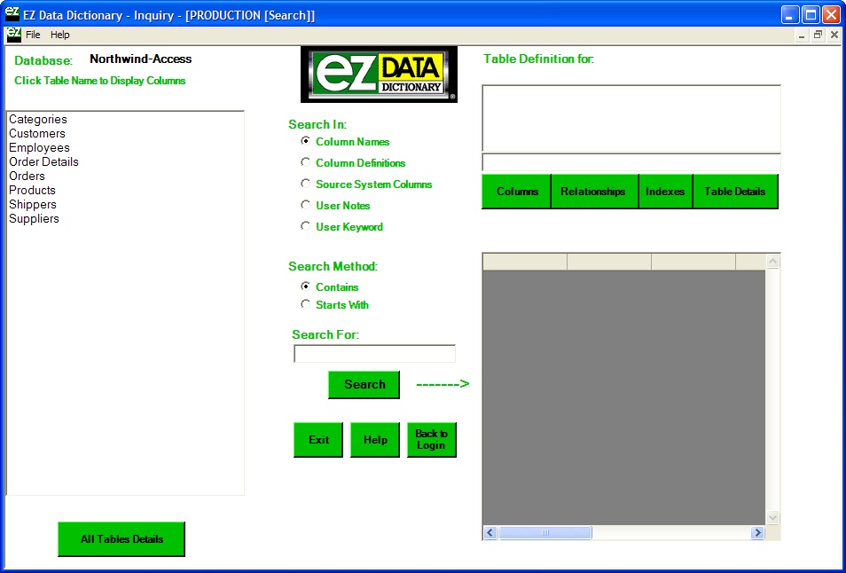This screenshot has width=846, height=573.
Task: Open the File menu
Action: tap(33, 35)
